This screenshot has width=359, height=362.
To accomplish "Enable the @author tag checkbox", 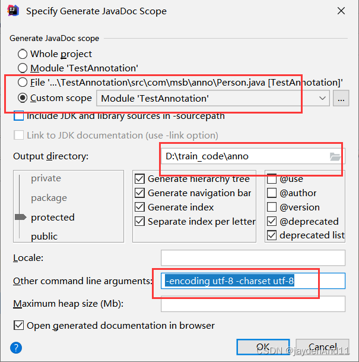I will click(x=272, y=193).
